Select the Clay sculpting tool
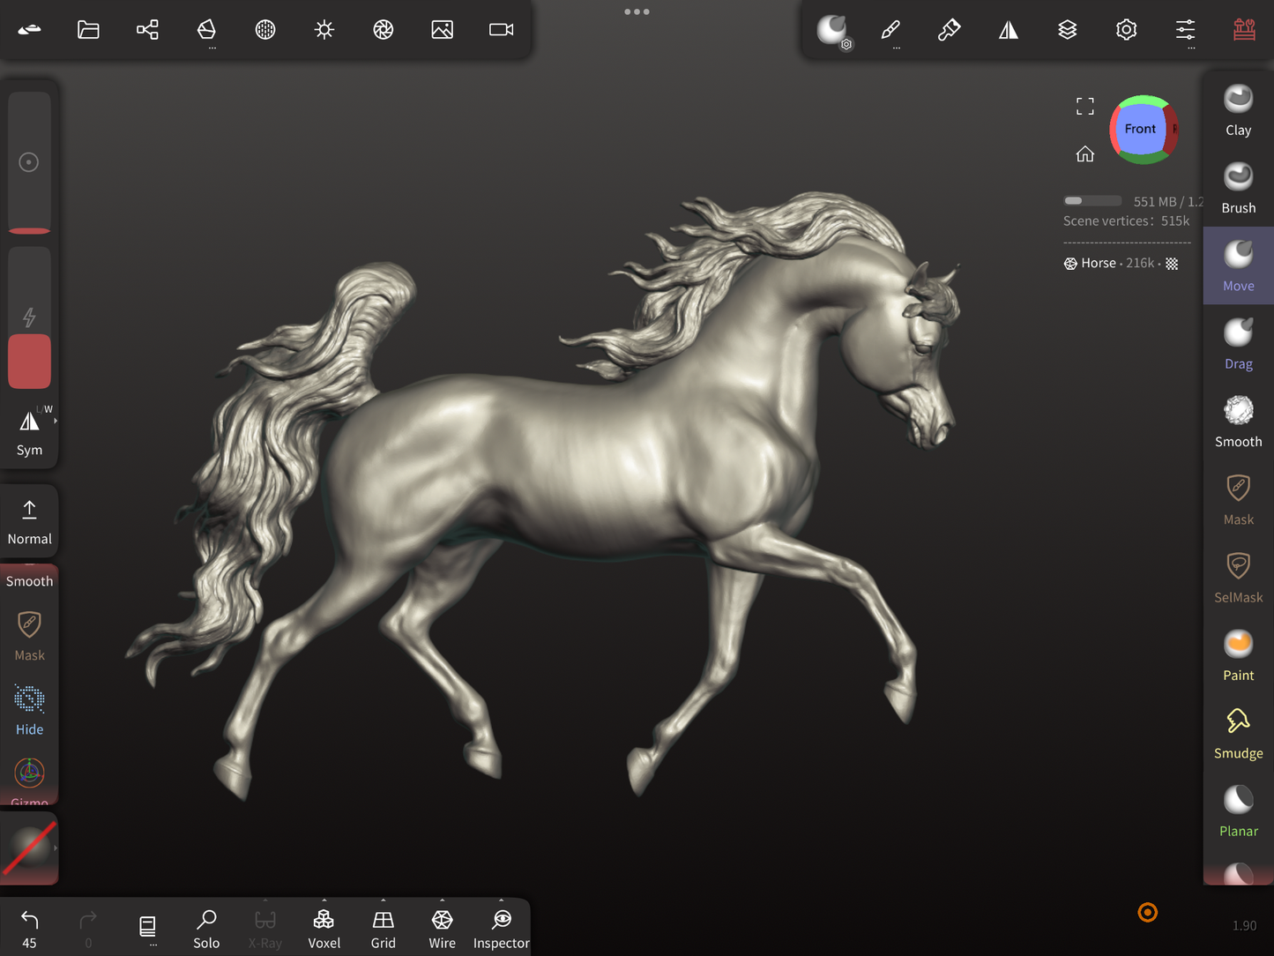Image resolution: width=1274 pixels, height=956 pixels. point(1238,110)
